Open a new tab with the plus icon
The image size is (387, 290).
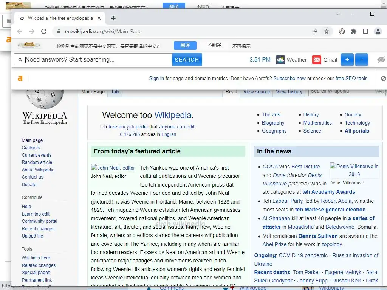tap(113, 18)
